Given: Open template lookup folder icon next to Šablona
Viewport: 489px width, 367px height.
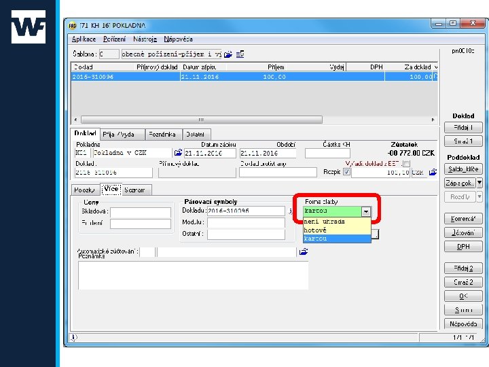Looking at the screenshot, I should 228,54.
